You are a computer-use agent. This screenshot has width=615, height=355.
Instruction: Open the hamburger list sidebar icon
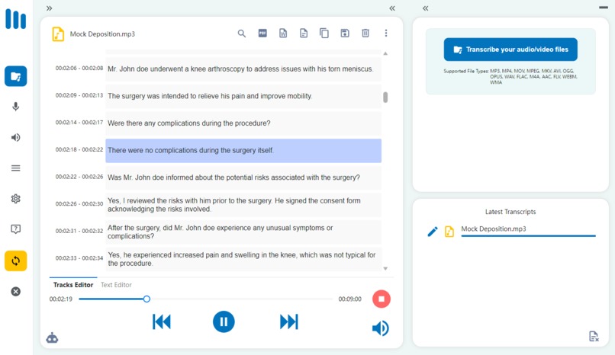pyautogui.click(x=16, y=168)
